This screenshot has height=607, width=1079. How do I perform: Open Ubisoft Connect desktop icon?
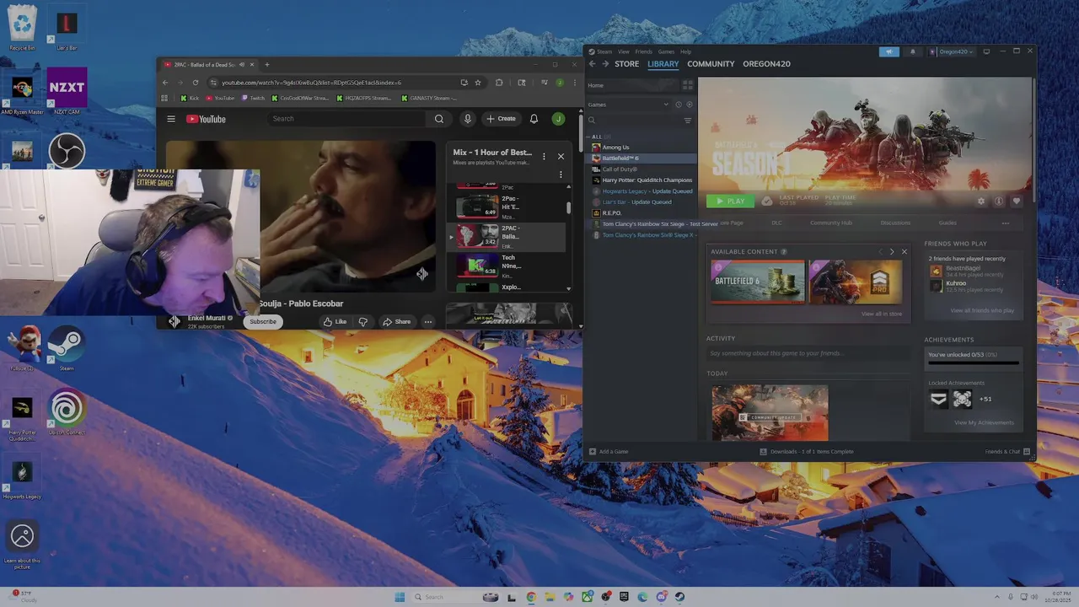coord(67,412)
